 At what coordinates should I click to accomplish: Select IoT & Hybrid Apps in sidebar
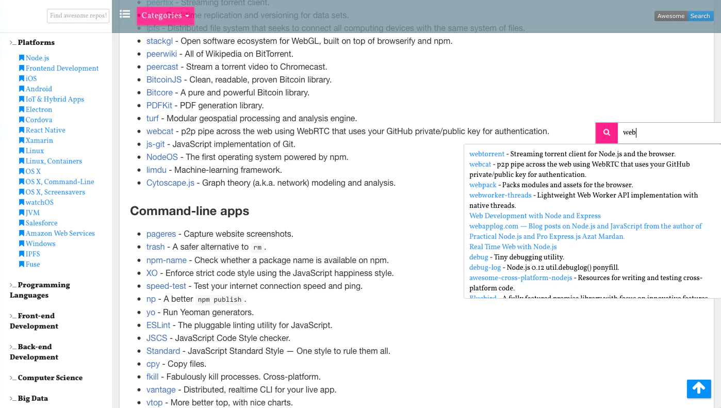click(55, 99)
